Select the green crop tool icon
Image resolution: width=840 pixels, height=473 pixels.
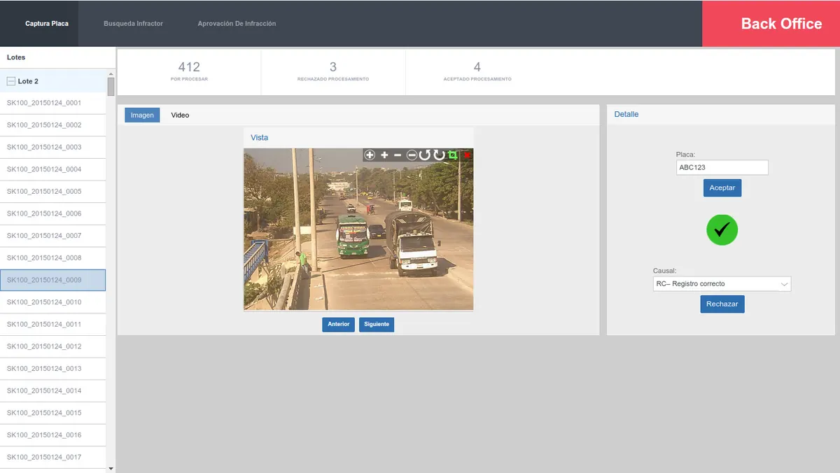pyautogui.click(x=453, y=155)
